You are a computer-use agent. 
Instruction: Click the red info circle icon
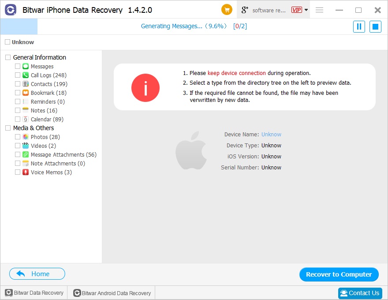(x=145, y=88)
